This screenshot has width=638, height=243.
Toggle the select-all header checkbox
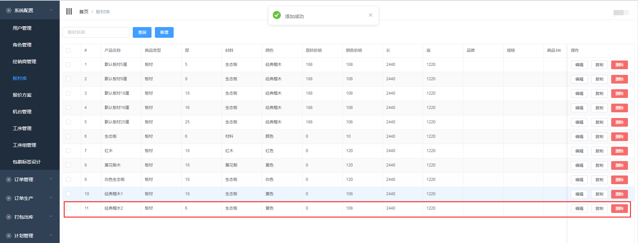pos(68,50)
